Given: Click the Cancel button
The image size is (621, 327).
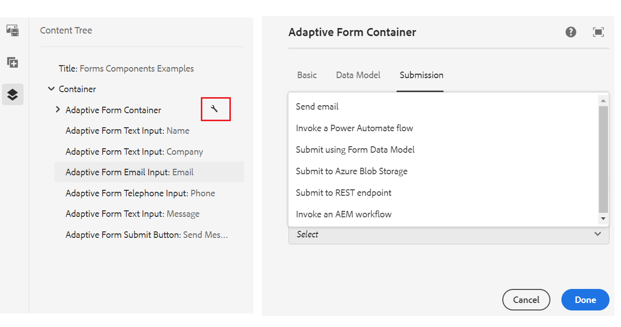Looking at the screenshot, I should click(x=526, y=300).
